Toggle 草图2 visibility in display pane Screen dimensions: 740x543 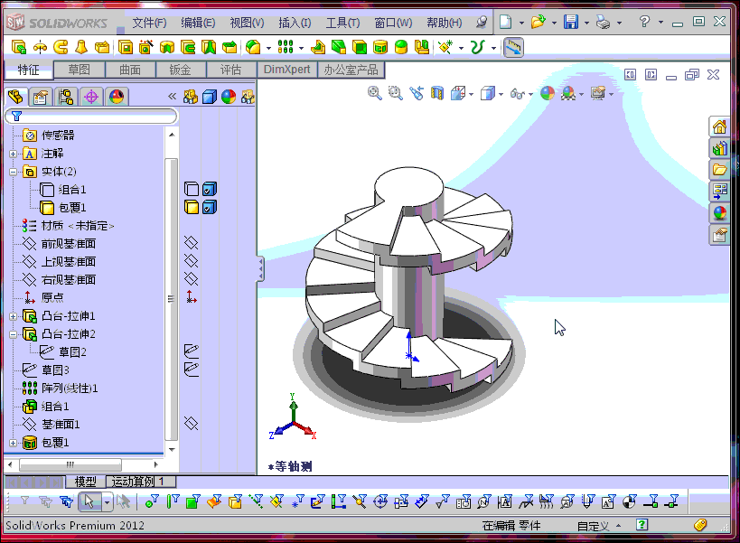pyautogui.click(x=192, y=351)
